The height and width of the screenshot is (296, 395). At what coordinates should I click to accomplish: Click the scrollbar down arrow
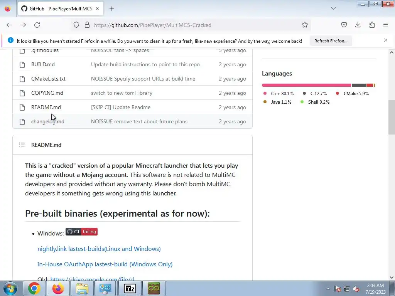pos(392,277)
